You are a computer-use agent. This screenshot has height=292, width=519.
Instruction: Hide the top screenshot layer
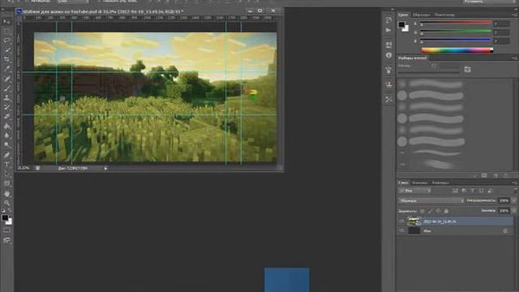(x=401, y=221)
